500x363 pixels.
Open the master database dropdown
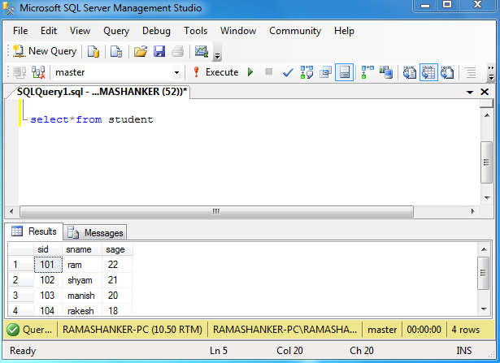176,72
